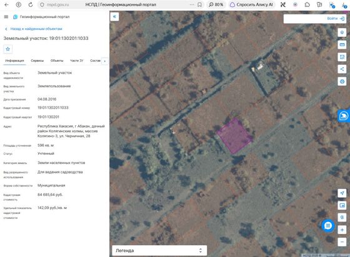Image resolution: width=350 pixels, height=257 pixels.
Task: Click the nspd.gov.ru address field
Action: click(x=57, y=4)
